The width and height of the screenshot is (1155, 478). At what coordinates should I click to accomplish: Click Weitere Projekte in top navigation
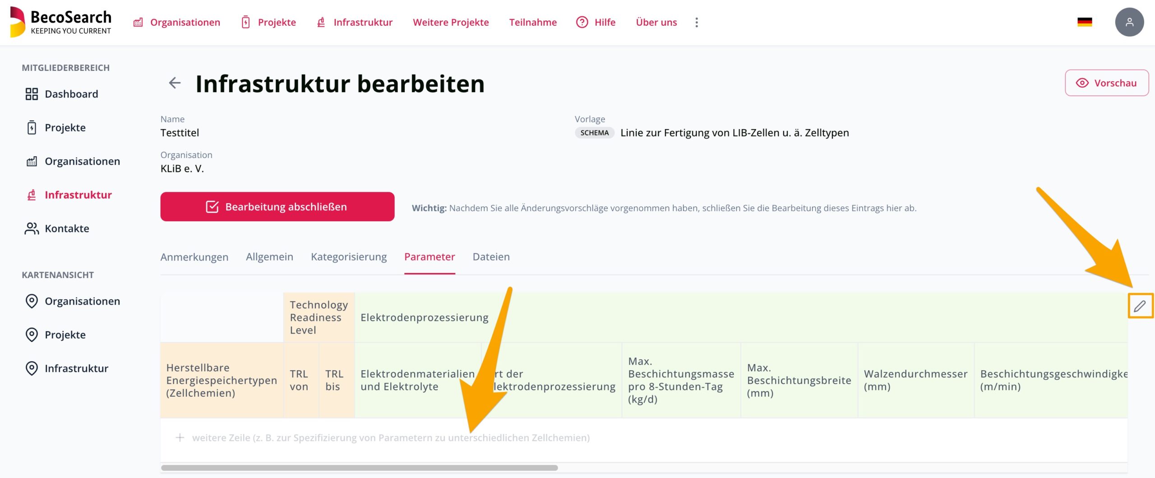click(450, 22)
